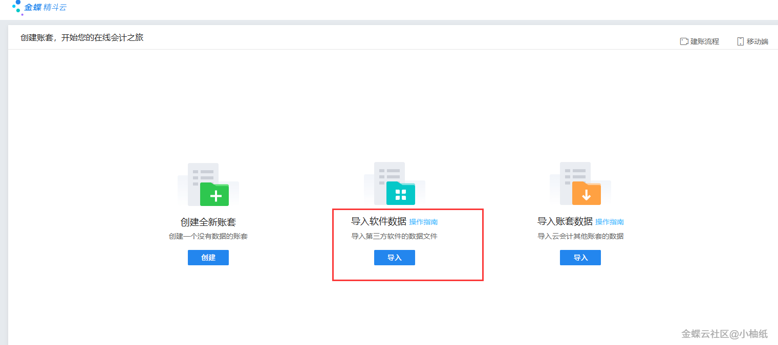The width and height of the screenshot is (778, 345).
Task: Open the 移动端 text link
Action: click(x=757, y=41)
